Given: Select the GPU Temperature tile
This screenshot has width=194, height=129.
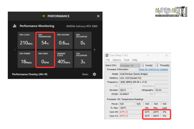Looking at the screenshot, I should [46, 40].
